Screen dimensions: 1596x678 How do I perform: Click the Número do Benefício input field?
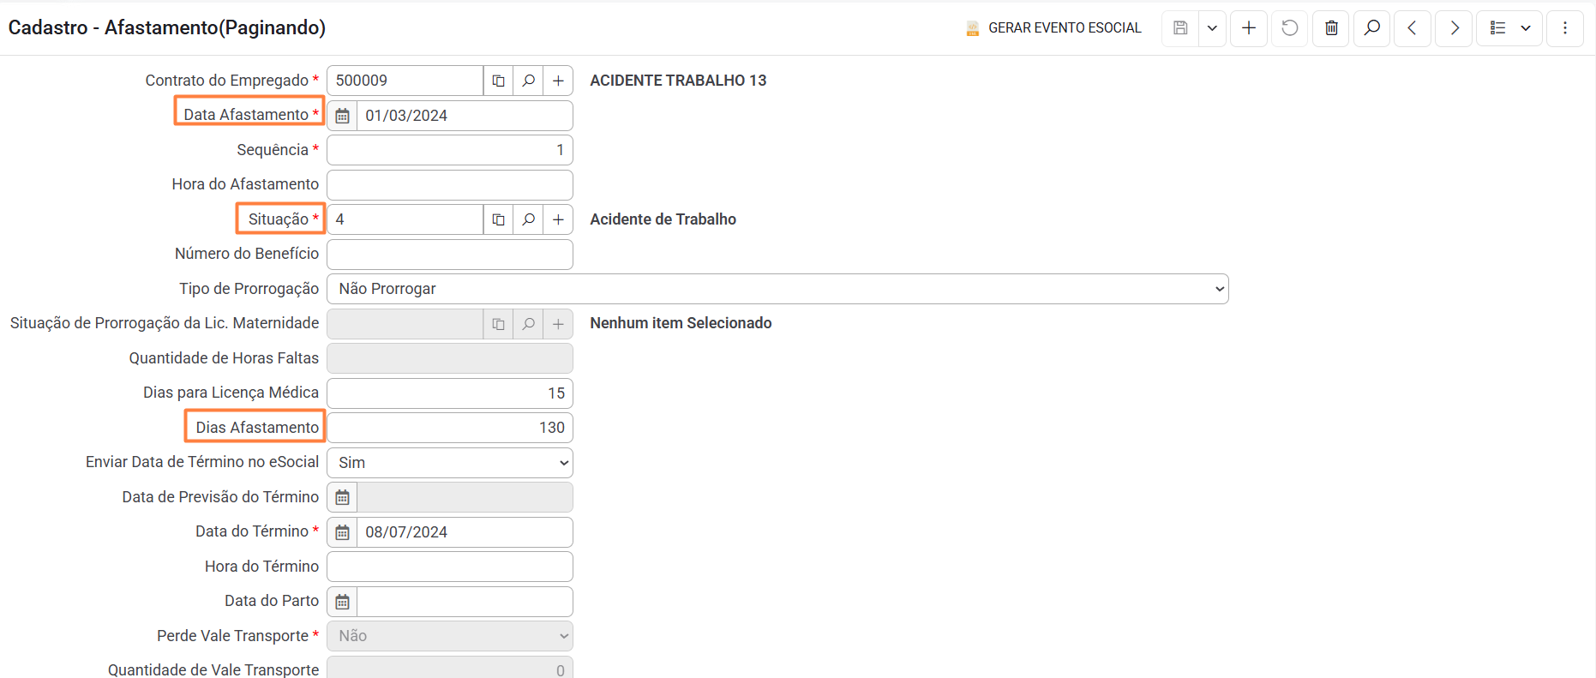pyautogui.click(x=449, y=255)
